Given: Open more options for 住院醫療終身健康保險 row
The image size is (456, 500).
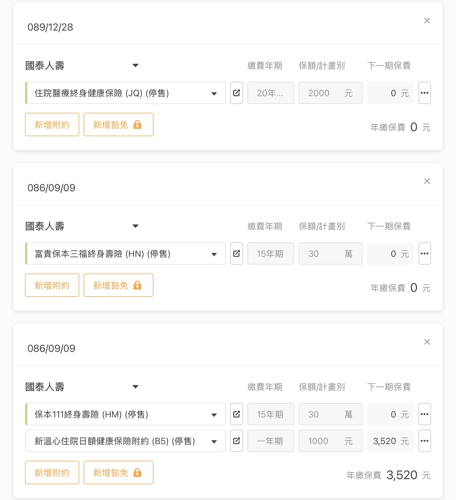Looking at the screenshot, I should coord(424,93).
